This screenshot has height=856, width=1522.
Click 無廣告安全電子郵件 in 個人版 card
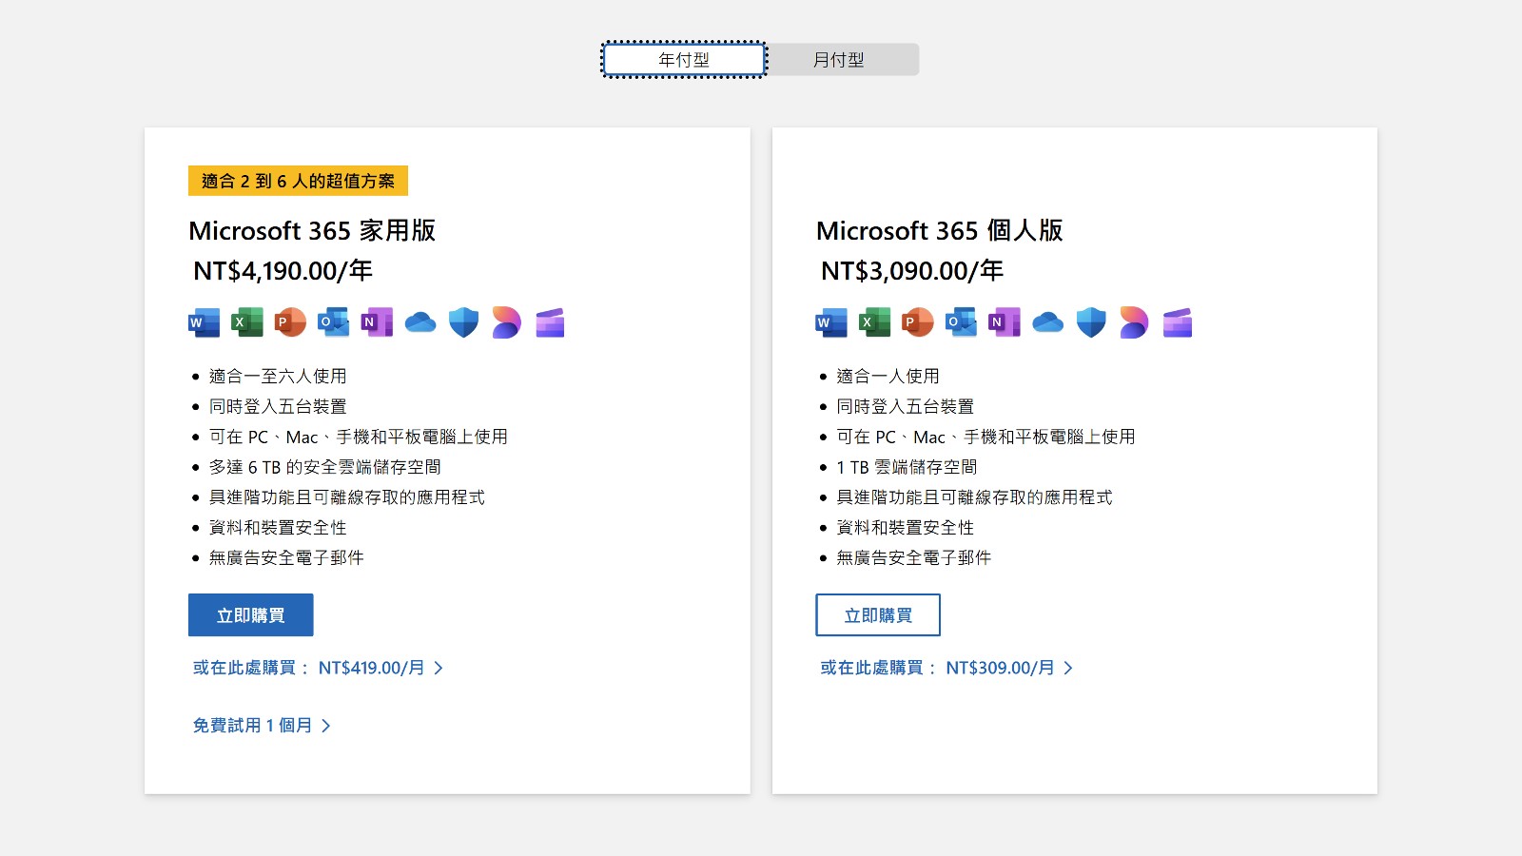(x=914, y=558)
